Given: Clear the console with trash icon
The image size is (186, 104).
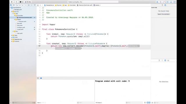Looking at the screenshot, I should 145,103.
